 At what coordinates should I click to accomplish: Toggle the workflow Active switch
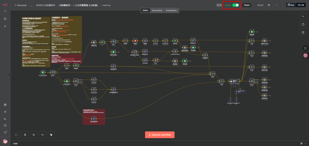(x=235, y=5)
